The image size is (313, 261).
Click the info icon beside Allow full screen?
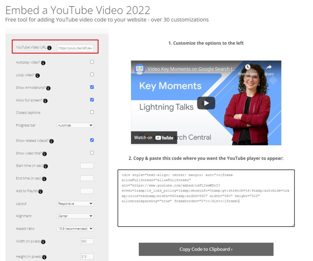(x=45, y=100)
